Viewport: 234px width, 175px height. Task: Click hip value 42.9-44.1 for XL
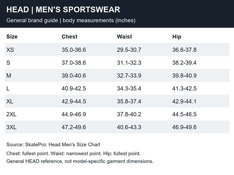coord(184,102)
